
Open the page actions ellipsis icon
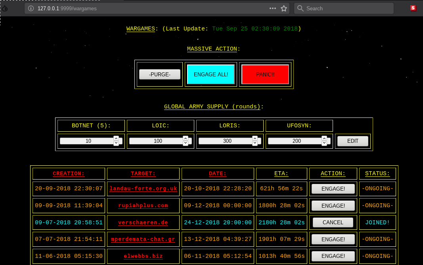pos(273,8)
